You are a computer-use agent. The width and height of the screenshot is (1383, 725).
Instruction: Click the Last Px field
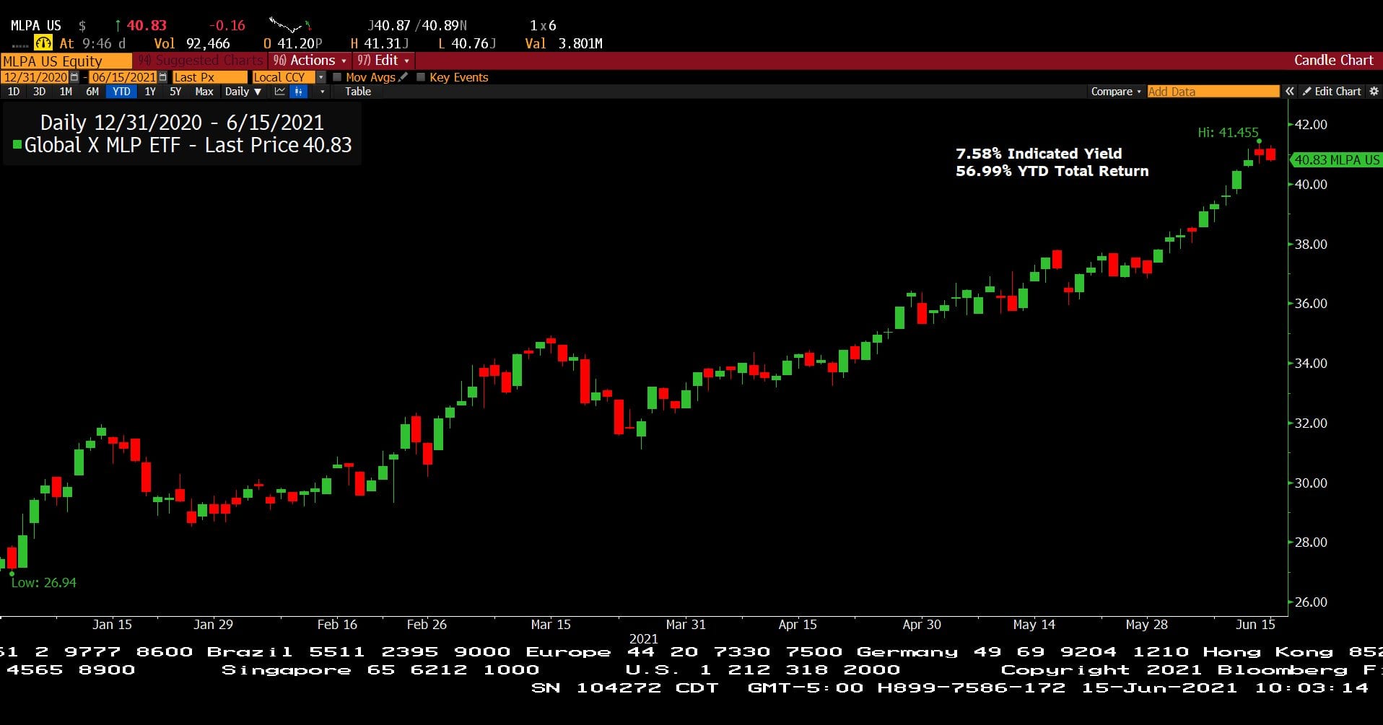[x=209, y=77]
